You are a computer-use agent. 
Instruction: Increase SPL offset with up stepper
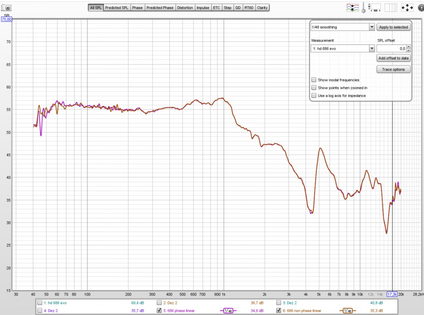click(x=408, y=47)
